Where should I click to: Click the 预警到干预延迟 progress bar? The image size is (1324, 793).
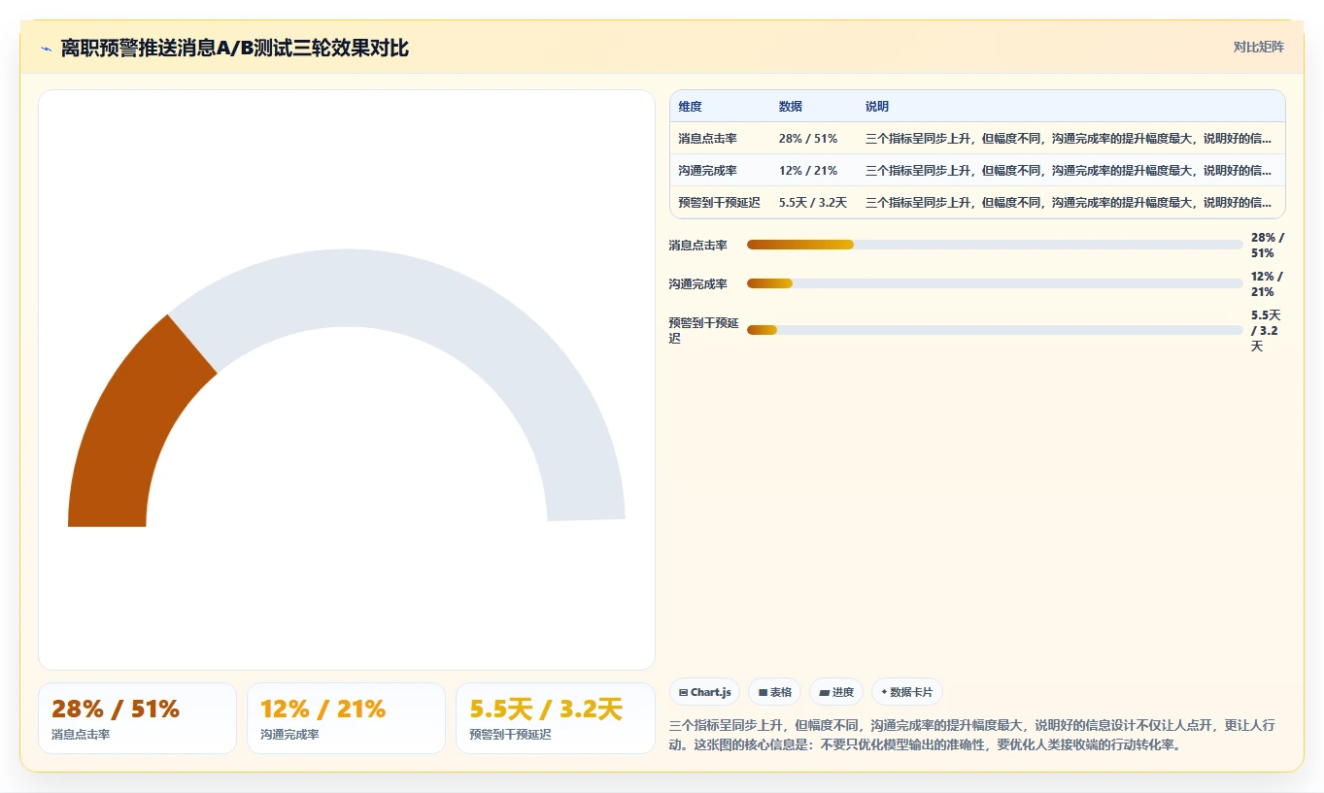995,330
